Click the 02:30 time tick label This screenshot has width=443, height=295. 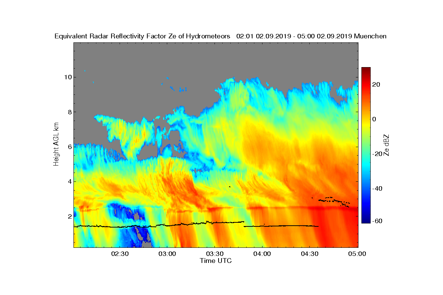tap(120, 254)
